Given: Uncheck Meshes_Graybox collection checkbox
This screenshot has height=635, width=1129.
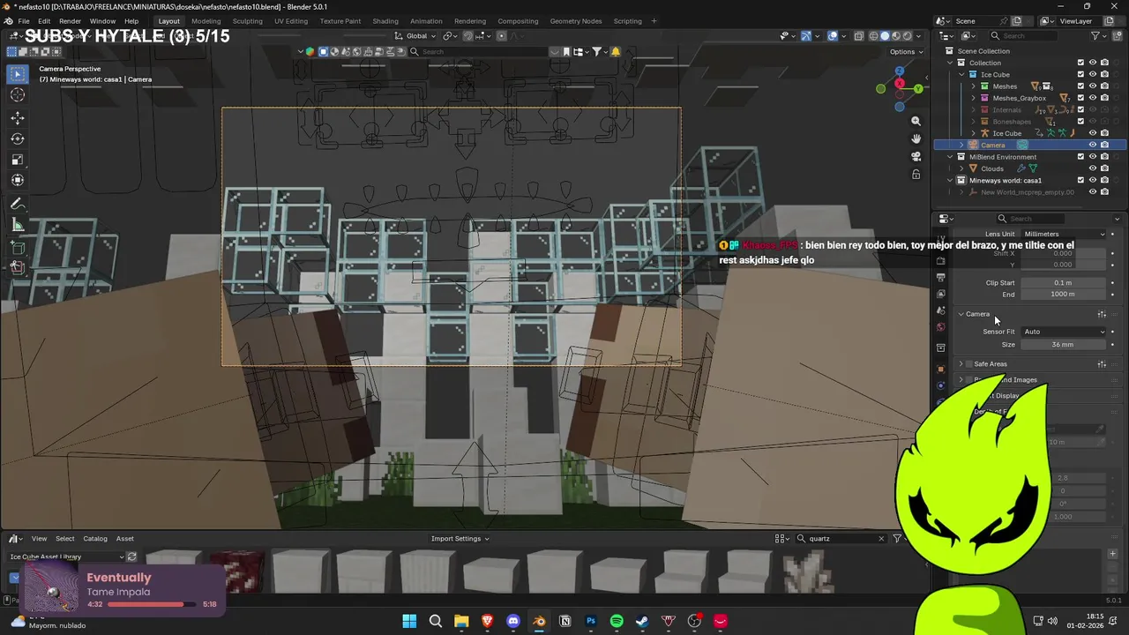Looking at the screenshot, I should tap(1080, 98).
